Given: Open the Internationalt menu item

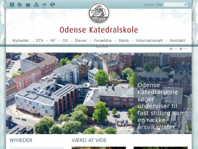Looking at the screenshot, I should (x=149, y=40).
